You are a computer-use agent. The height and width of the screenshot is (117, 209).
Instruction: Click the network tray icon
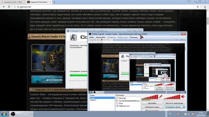coord(182,114)
